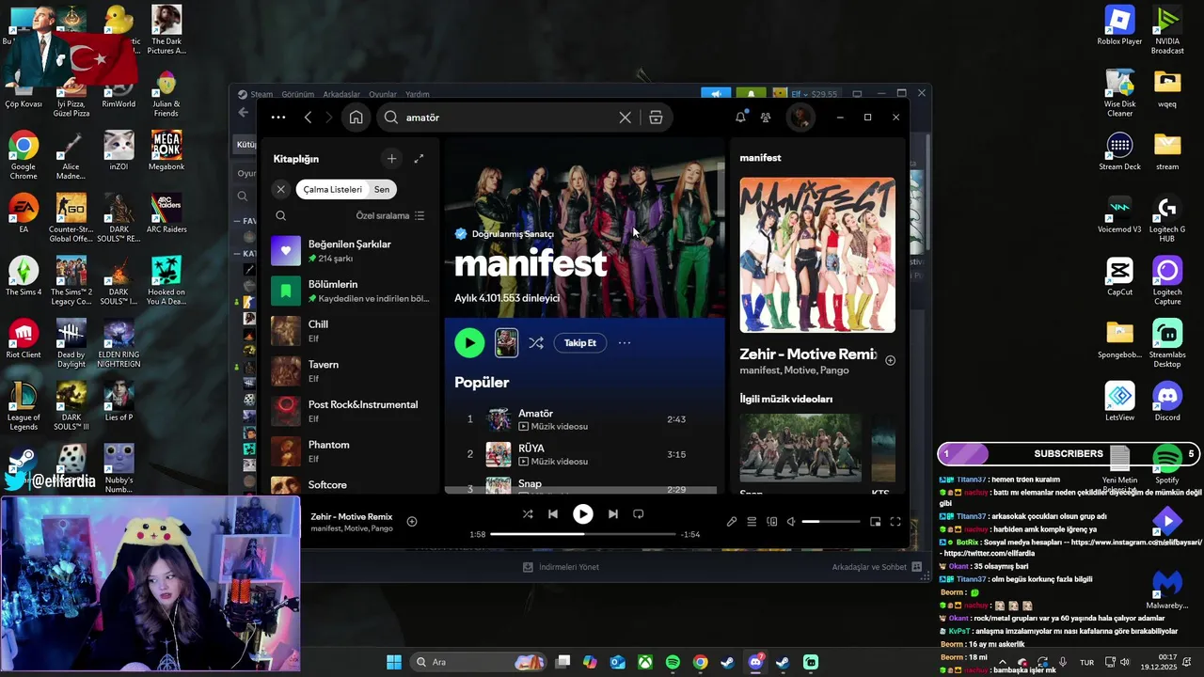
Task: Toggle Çalma Listeleri filter chip
Action: tap(332, 189)
